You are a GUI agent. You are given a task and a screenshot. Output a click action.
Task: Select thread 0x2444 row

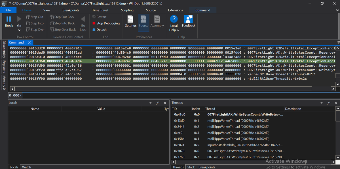253,127
